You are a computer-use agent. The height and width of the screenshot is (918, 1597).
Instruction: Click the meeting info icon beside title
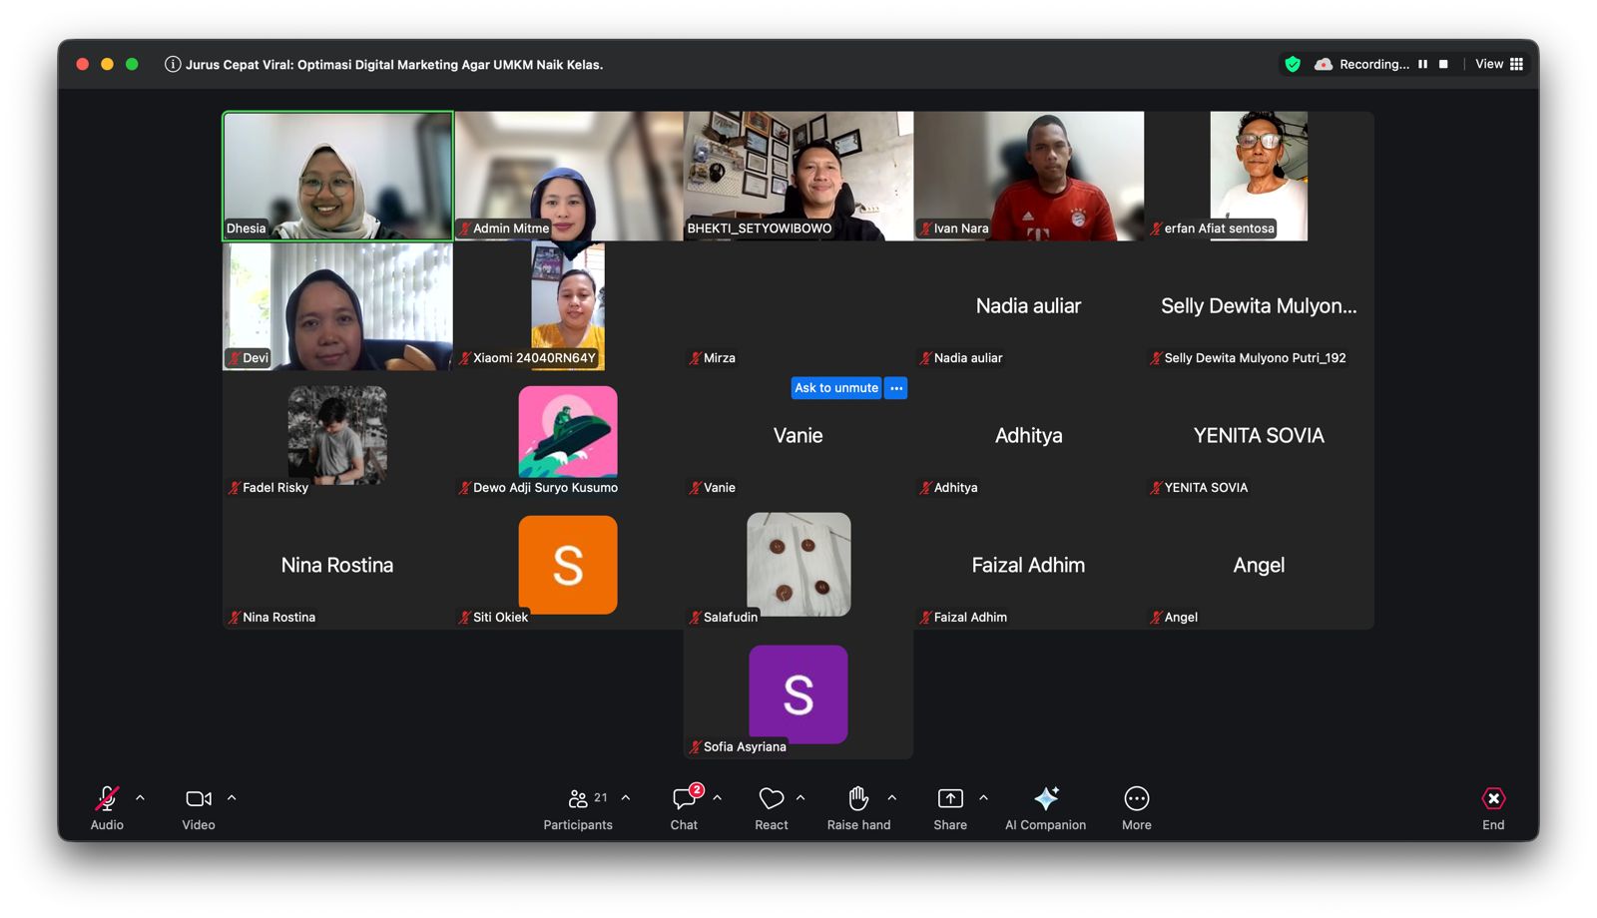point(173,65)
